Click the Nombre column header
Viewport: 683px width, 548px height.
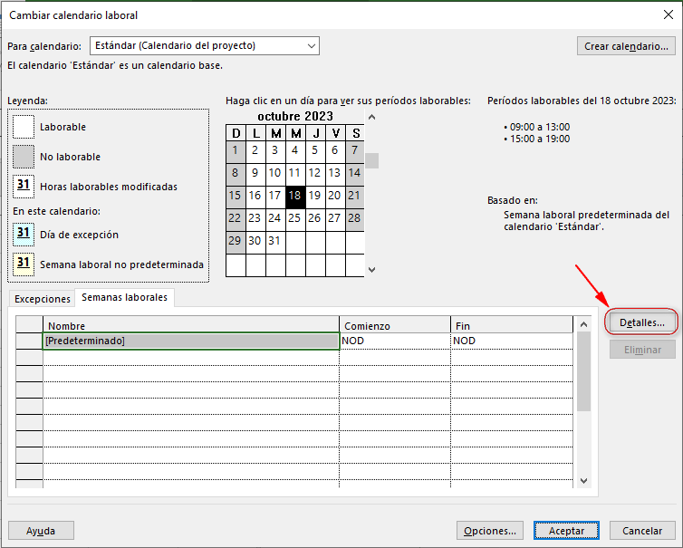coord(191,325)
